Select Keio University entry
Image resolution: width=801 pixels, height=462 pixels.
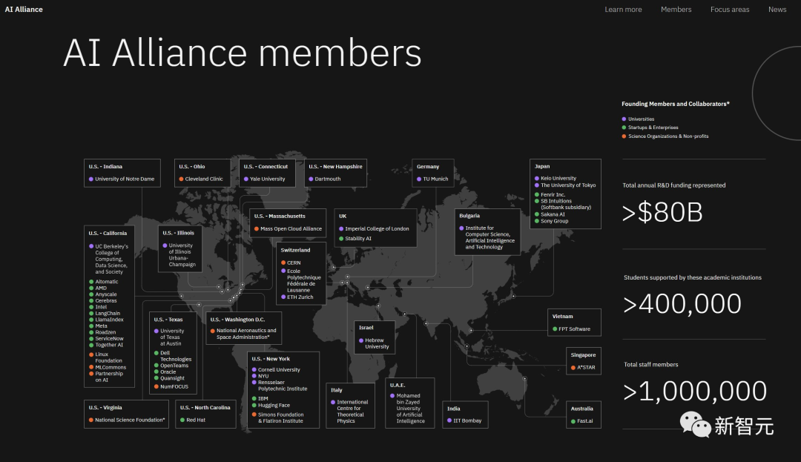(556, 178)
